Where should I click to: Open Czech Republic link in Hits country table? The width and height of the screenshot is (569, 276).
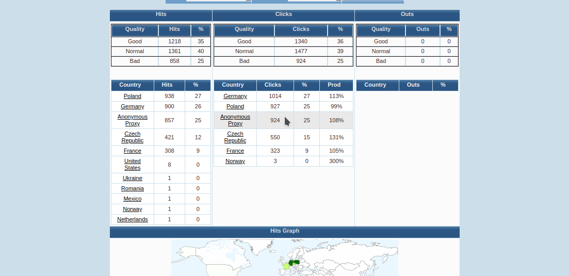tap(133, 137)
